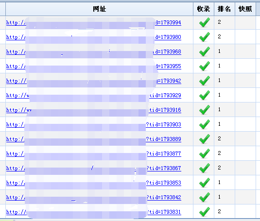Select the rank value 1 in the 1793916 row

219,109
